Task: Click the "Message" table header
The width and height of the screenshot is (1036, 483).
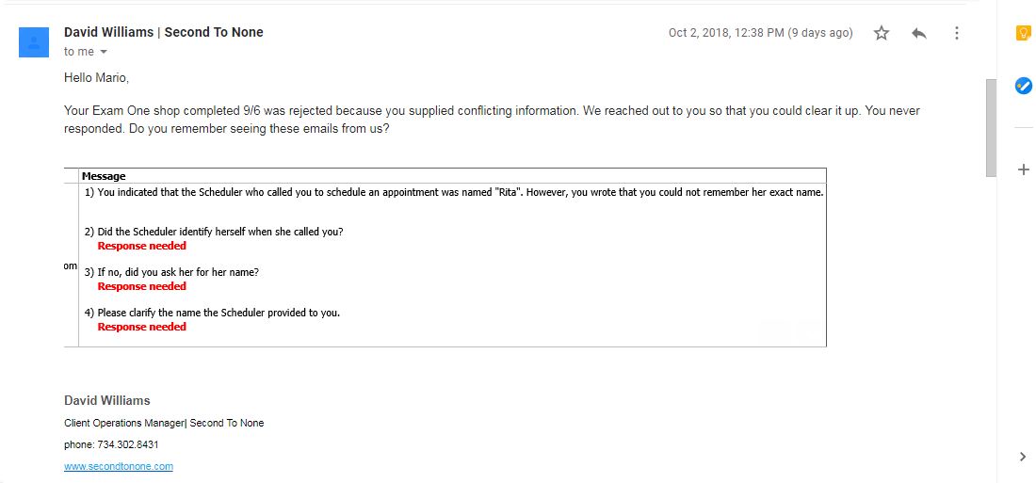Action: pyautogui.click(x=104, y=176)
